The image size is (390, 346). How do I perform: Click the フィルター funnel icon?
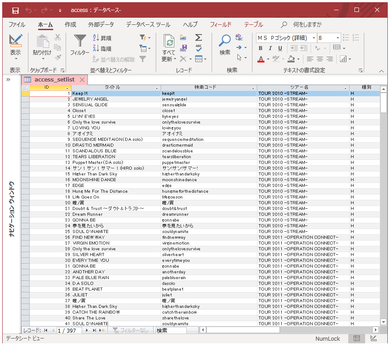click(x=79, y=40)
